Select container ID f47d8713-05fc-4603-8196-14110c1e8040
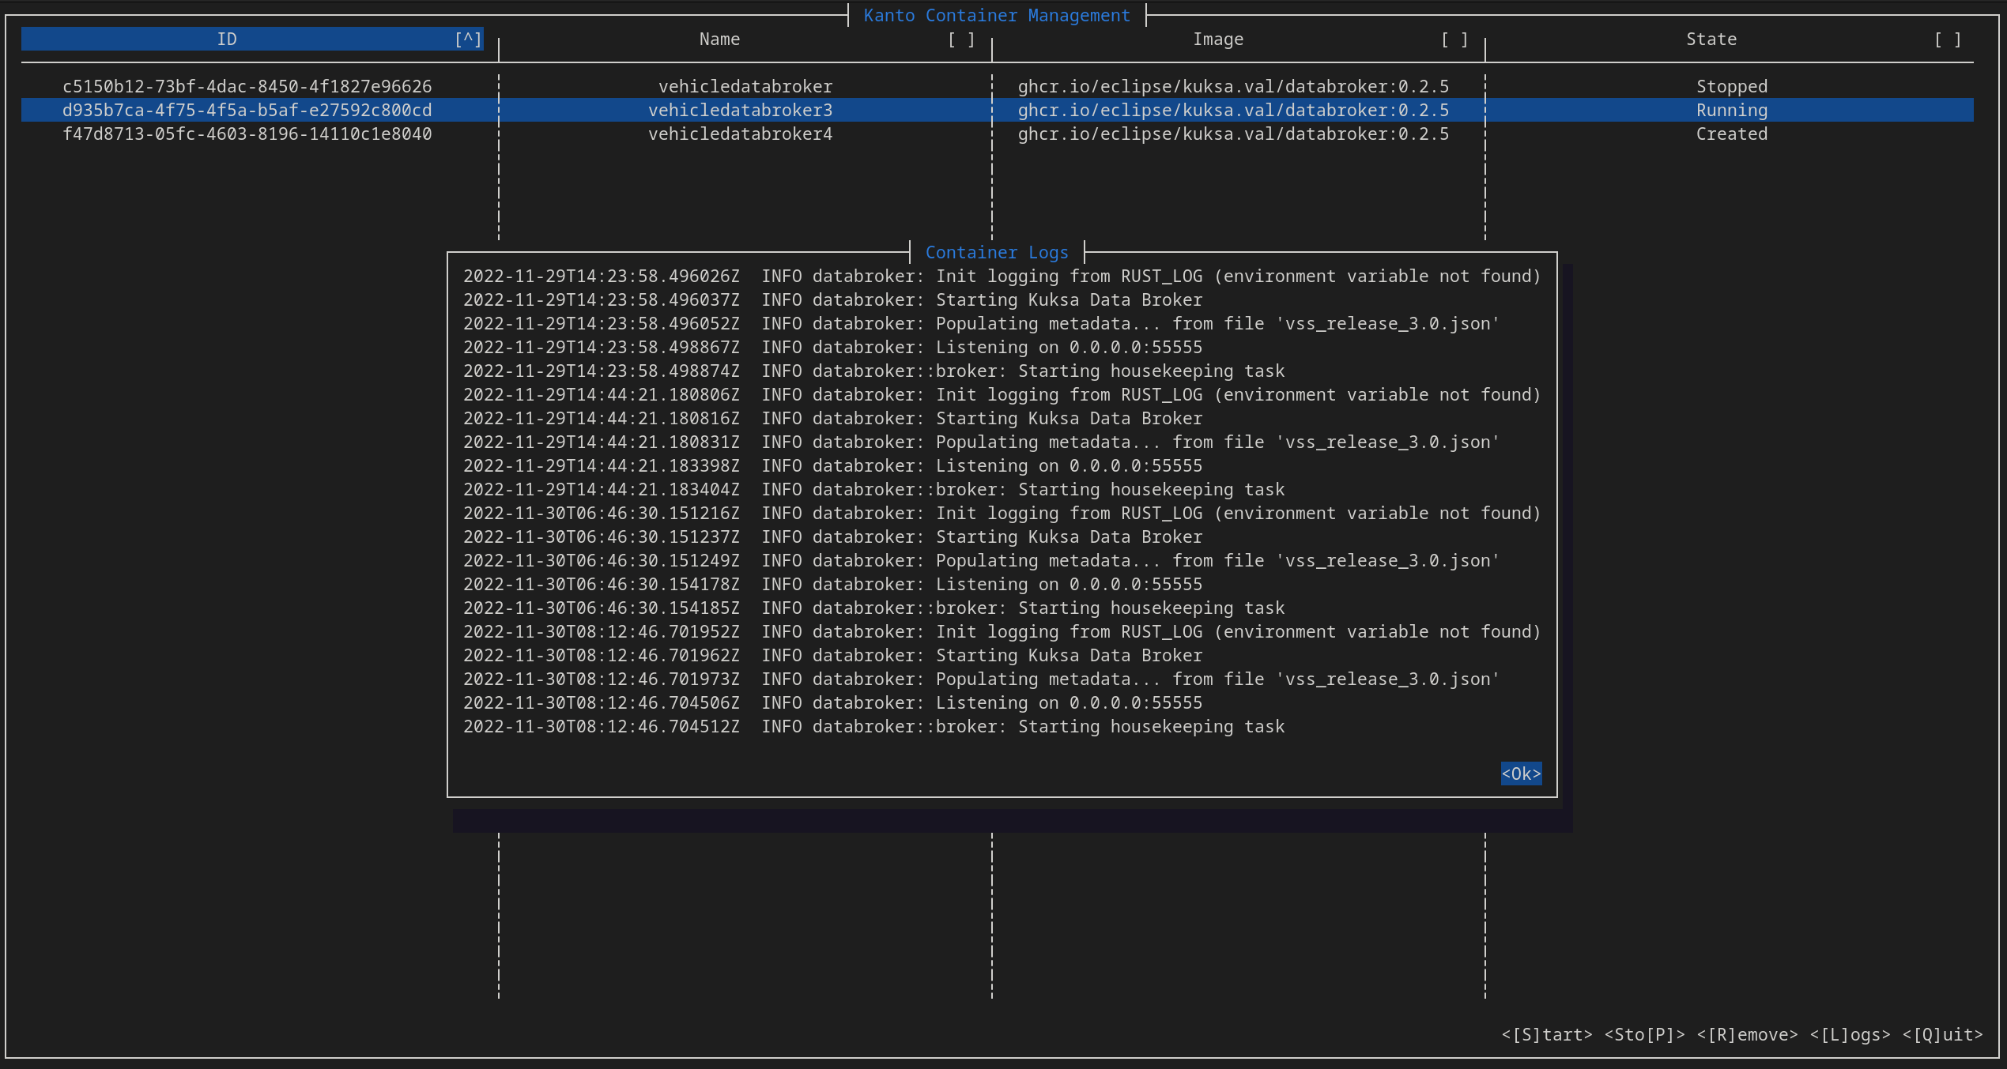 (247, 134)
